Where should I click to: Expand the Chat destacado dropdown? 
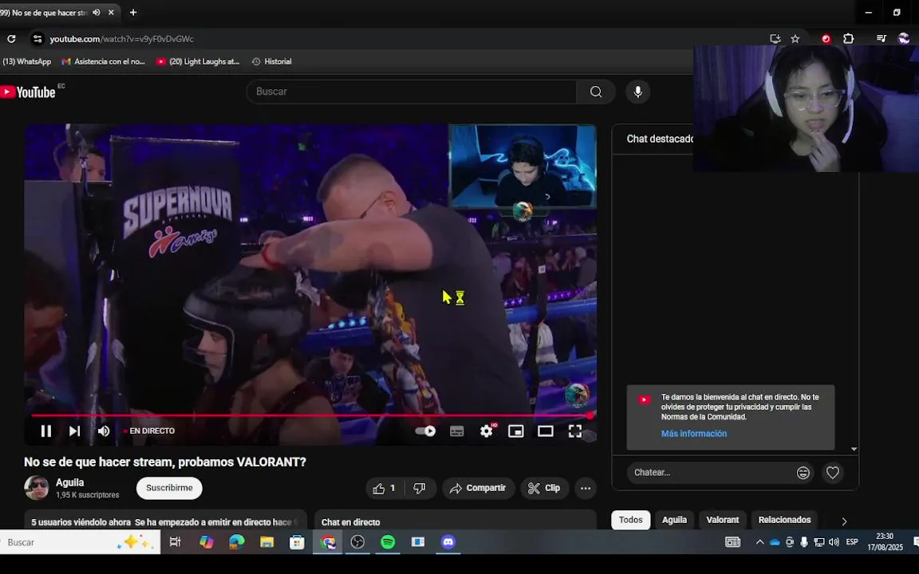pyautogui.click(x=660, y=139)
